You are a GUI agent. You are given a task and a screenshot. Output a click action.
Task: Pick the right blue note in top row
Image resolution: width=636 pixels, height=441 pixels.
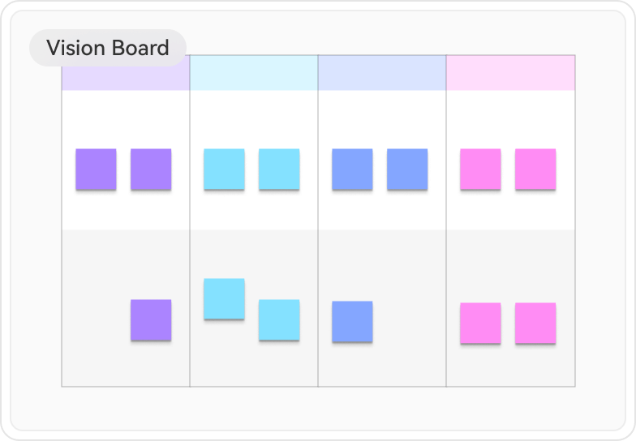pos(407,169)
